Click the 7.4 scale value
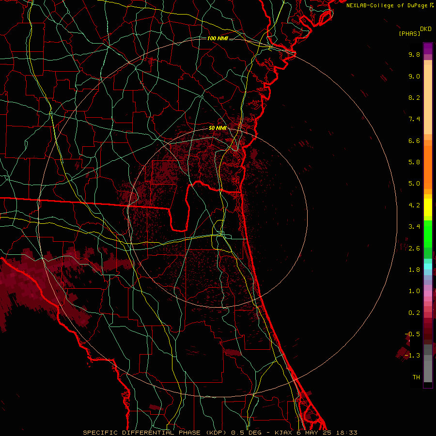The image size is (436, 436). (x=414, y=119)
